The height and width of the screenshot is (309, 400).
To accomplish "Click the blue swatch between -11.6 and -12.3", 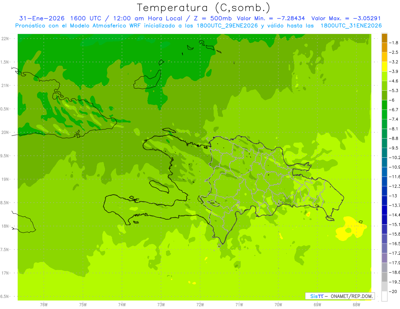I will (x=384, y=181).
